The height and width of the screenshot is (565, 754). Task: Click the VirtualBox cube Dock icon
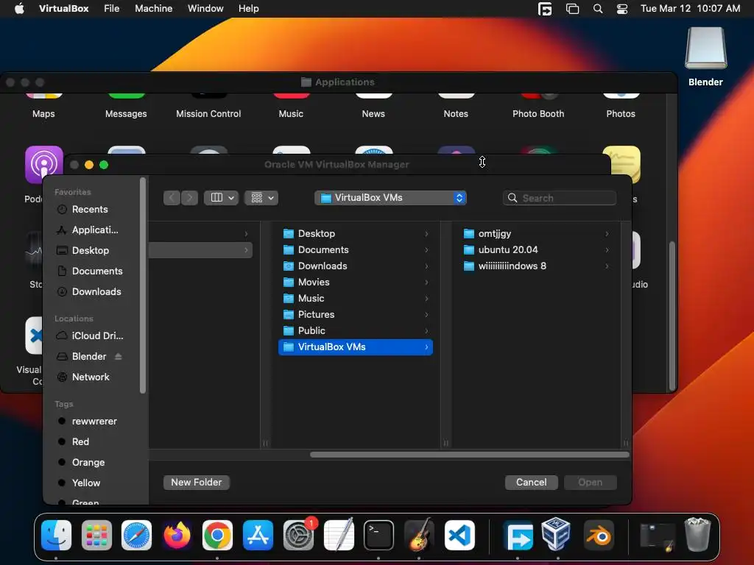coord(556,534)
